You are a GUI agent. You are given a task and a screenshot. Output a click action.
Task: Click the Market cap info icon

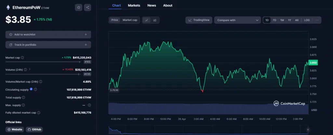22,58
